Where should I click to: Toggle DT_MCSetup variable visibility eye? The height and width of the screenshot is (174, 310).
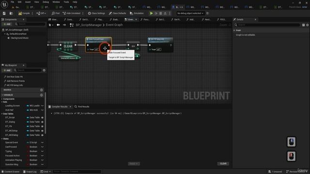(42, 130)
